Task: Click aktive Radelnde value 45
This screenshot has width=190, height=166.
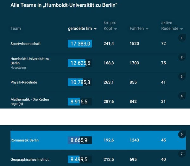Action: 163,140
